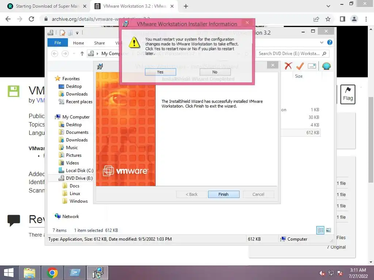Click No to restart later
Image resolution: width=374 pixels, height=280 pixels.
[x=215, y=72]
